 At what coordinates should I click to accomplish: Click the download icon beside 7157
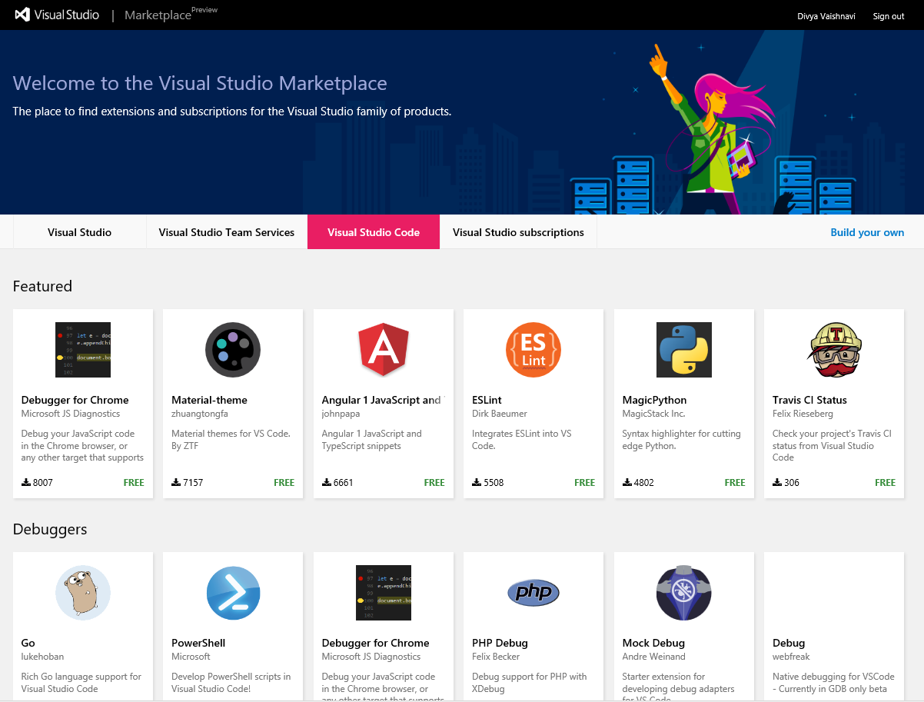coord(176,482)
